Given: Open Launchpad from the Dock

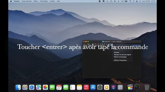Looking at the screenshot, I should coord(25,87).
